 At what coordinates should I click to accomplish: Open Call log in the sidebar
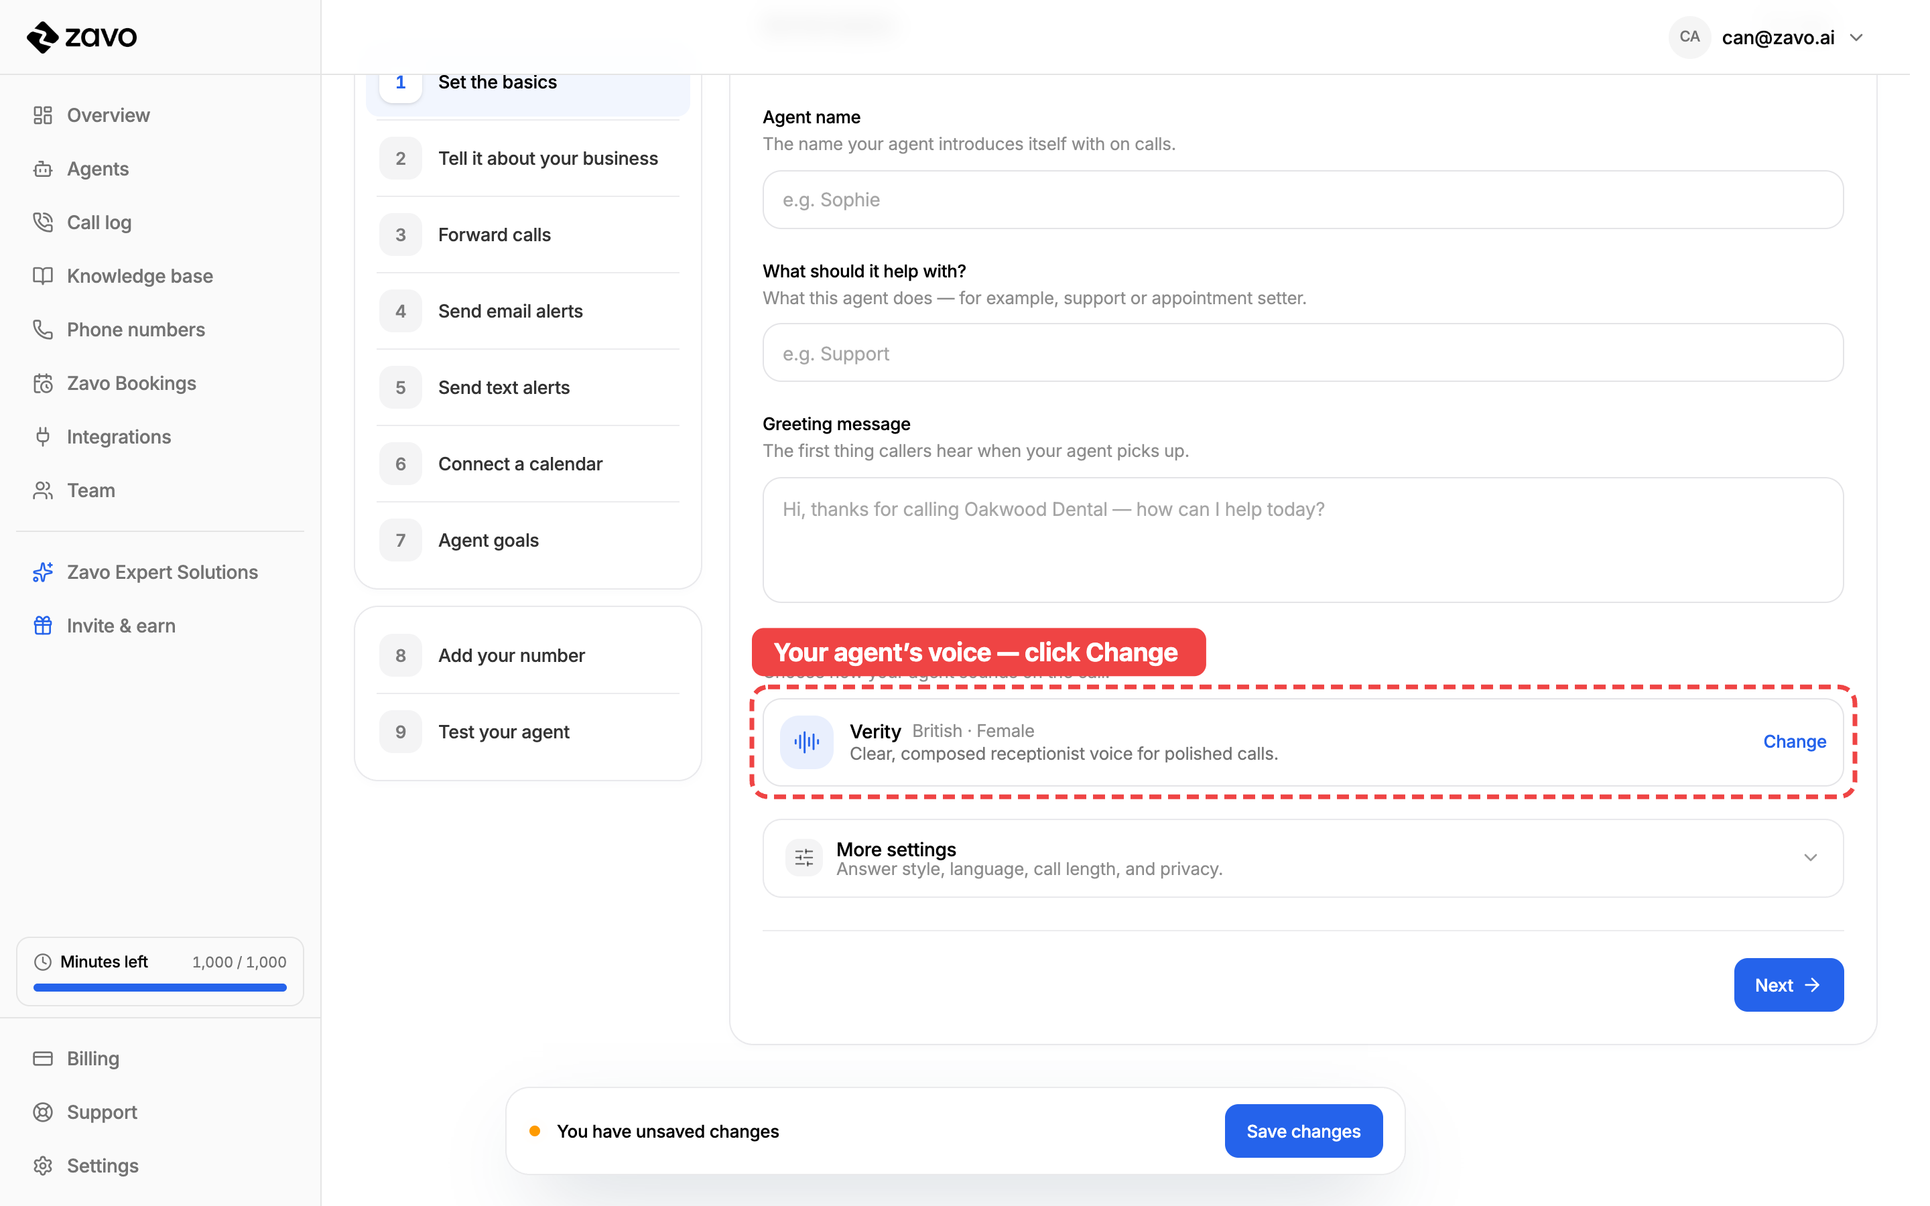(x=160, y=222)
